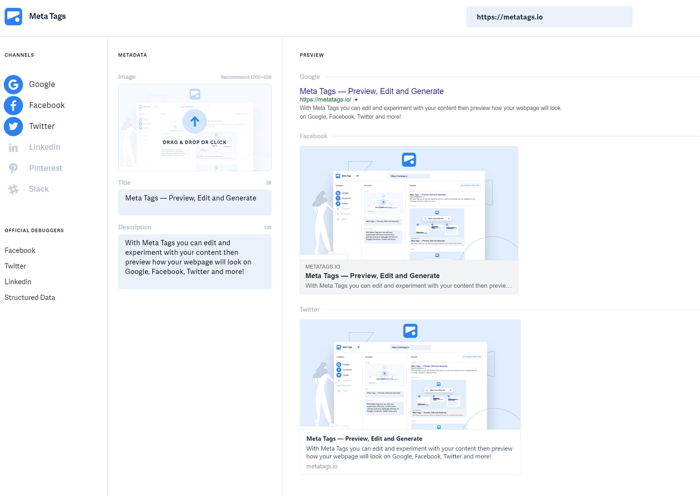Toggle the Facebook channel icon
The height and width of the screenshot is (496, 700).
pos(13,105)
